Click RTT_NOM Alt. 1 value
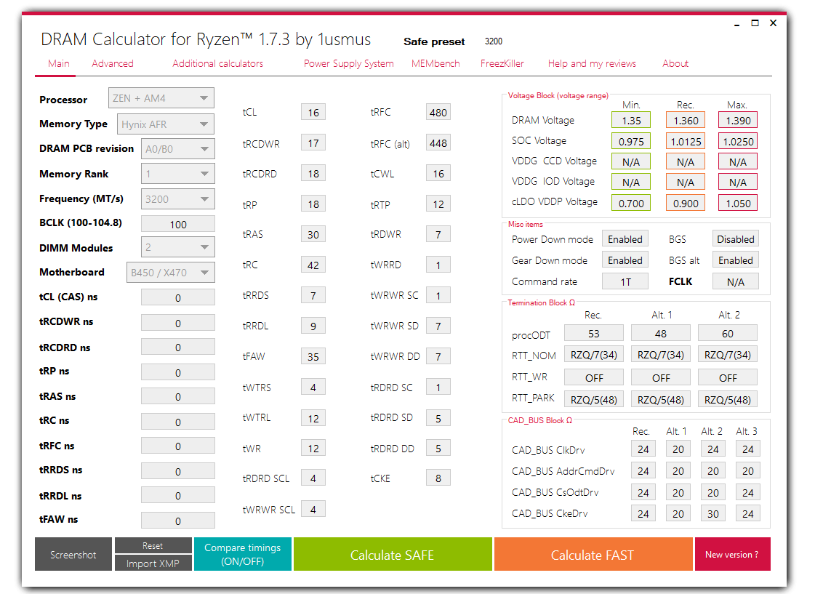The image size is (831, 594). (660, 355)
